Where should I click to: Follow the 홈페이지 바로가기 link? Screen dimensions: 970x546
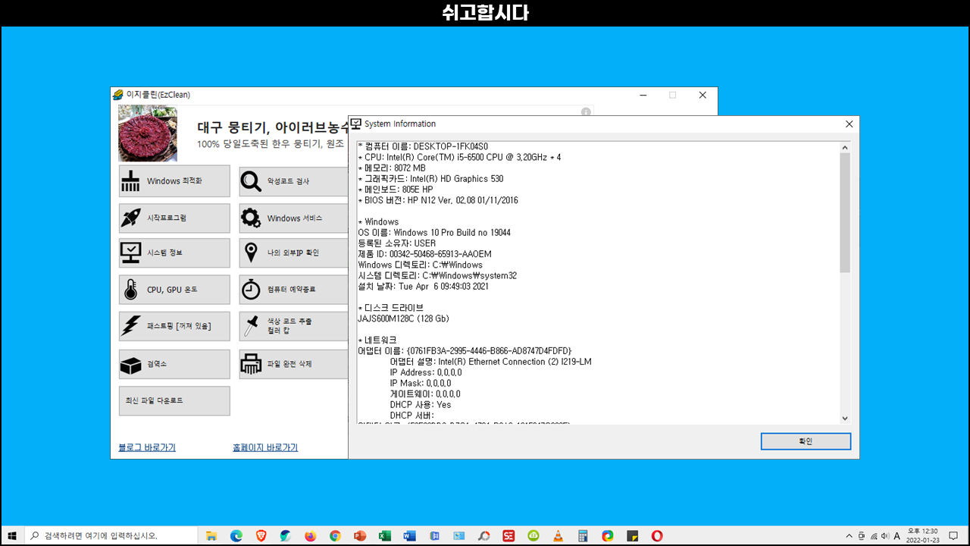[x=265, y=447]
